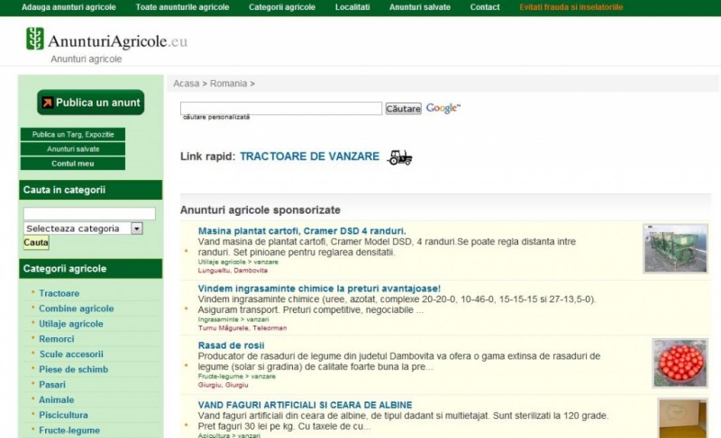The image size is (721, 438).
Task: Open the potato planter machine thumbnail
Action: 675,248
